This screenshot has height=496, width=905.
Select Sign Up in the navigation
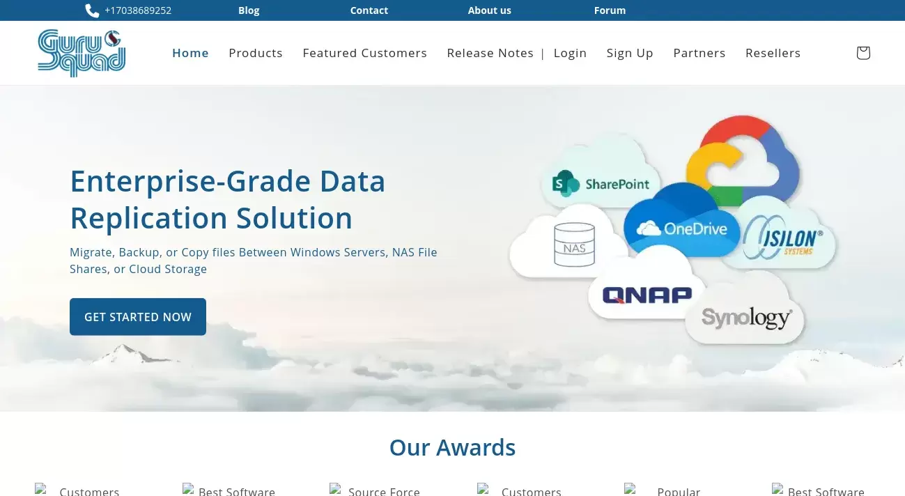point(630,53)
